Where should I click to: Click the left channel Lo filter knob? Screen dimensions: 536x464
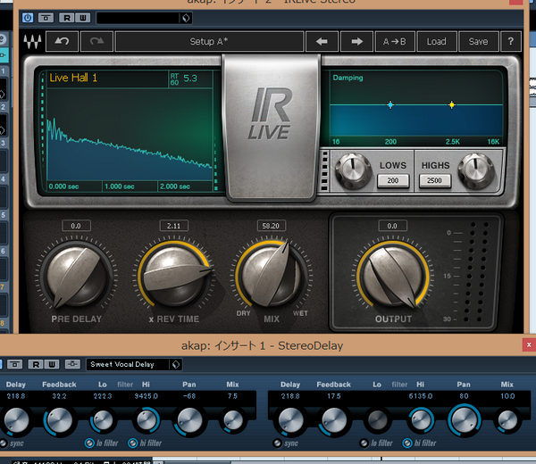pos(103,420)
